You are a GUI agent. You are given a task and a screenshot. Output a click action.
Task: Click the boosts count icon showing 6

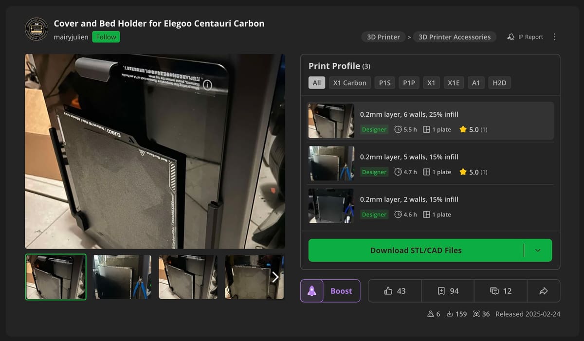tap(430, 314)
